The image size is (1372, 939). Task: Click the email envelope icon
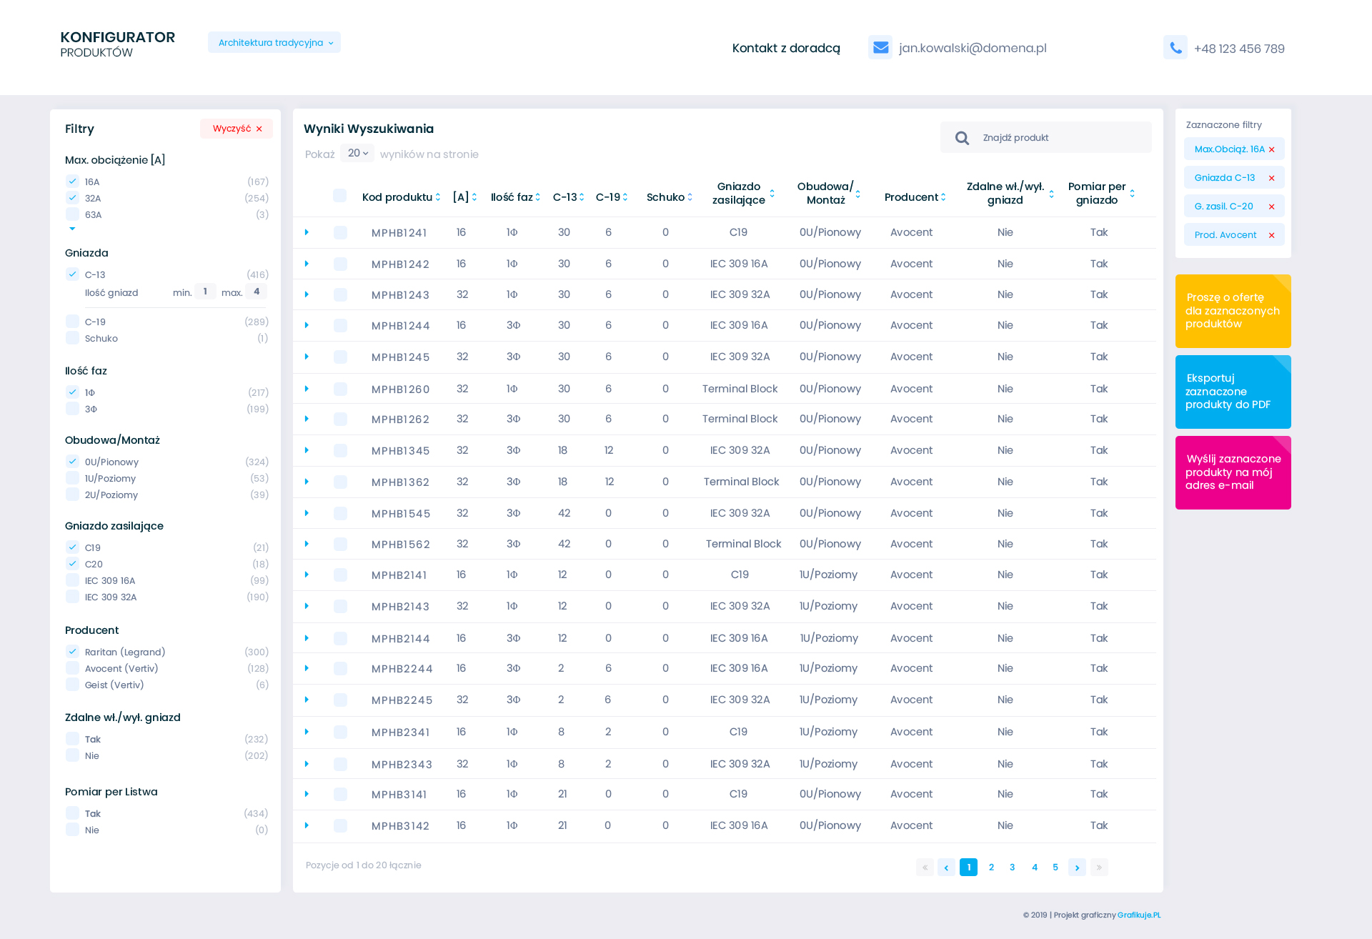click(x=880, y=47)
